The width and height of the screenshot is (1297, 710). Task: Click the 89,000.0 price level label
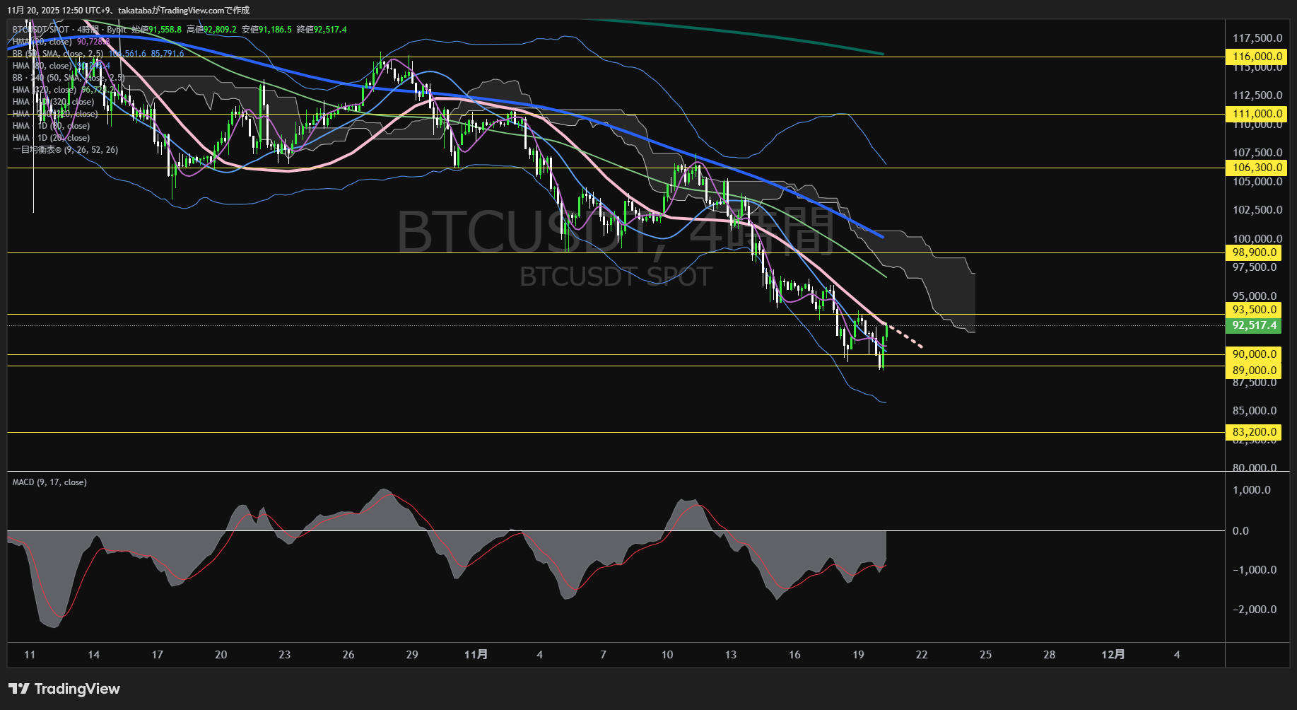1255,370
